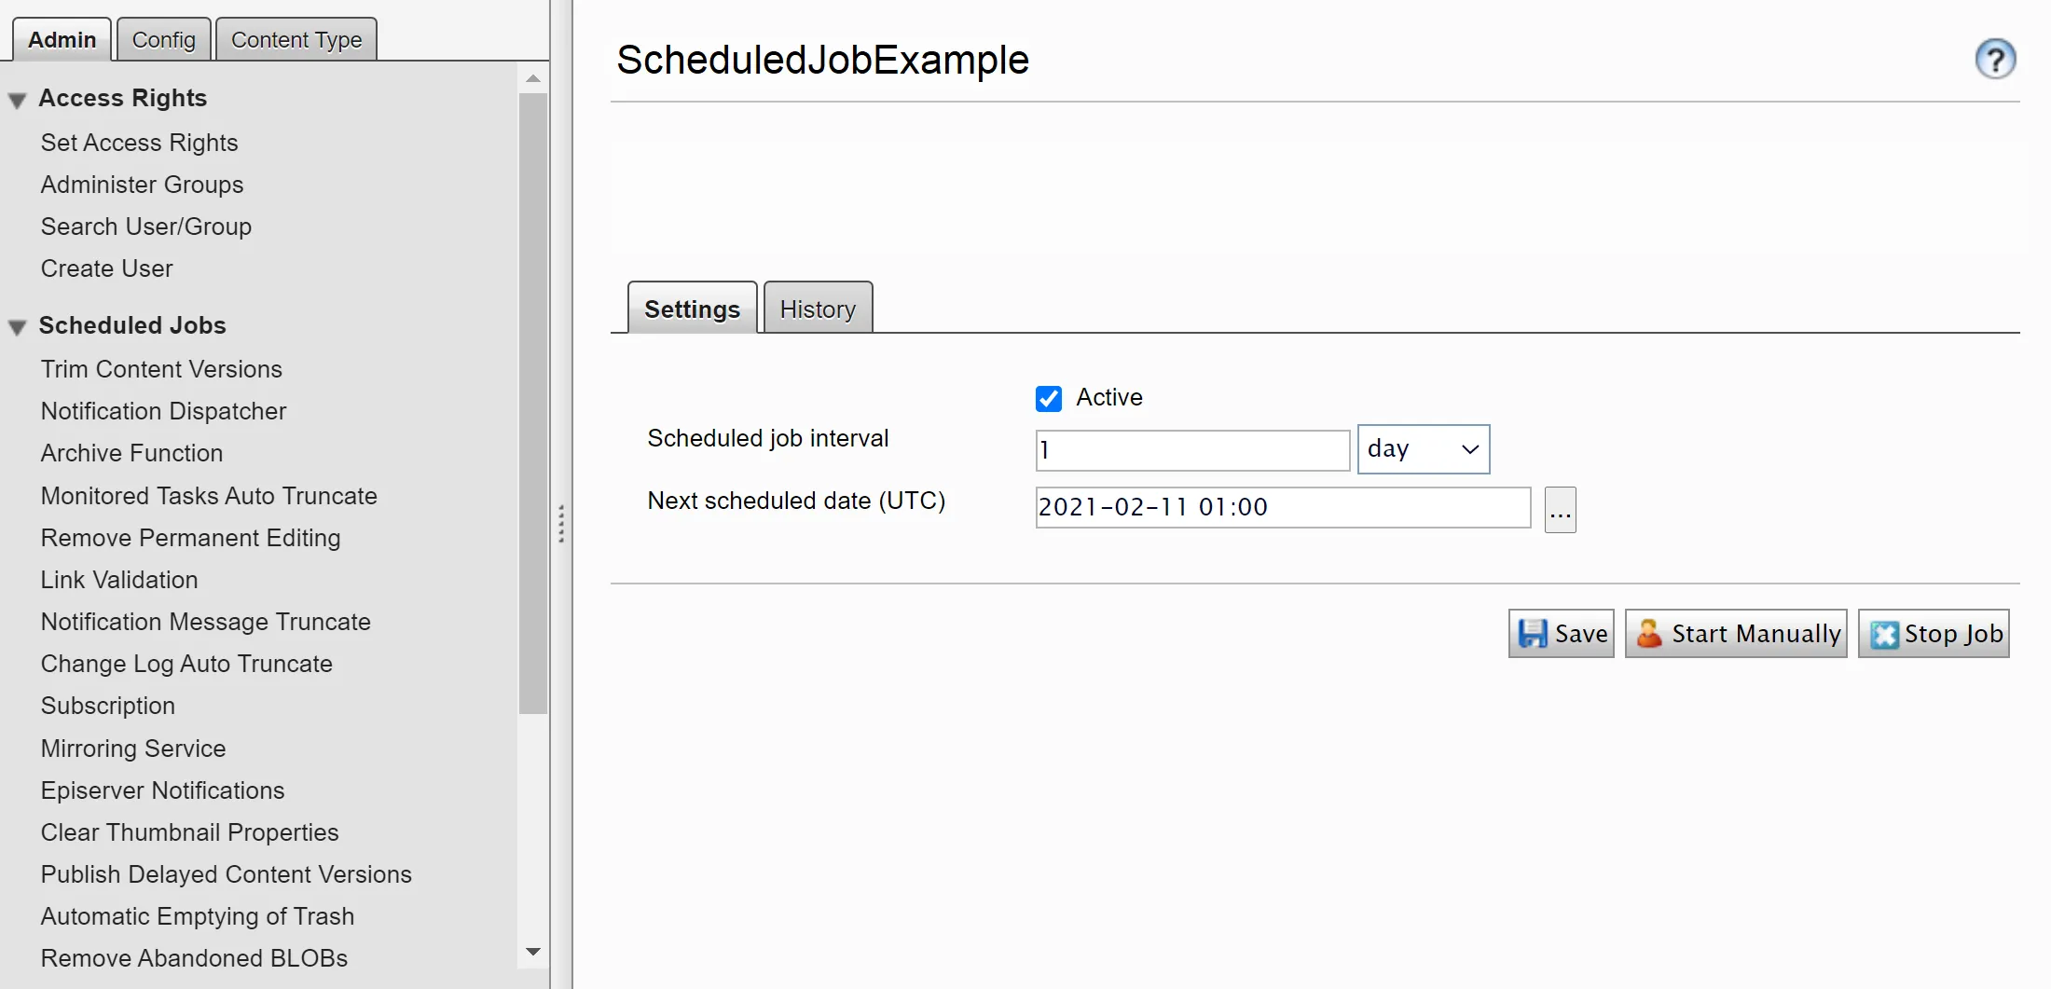
Task: Click scrollbar up arrow in sidebar
Action: coord(533,79)
